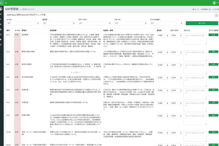
Task: Click the trash delete icon above filter button
Action: [216, 15]
